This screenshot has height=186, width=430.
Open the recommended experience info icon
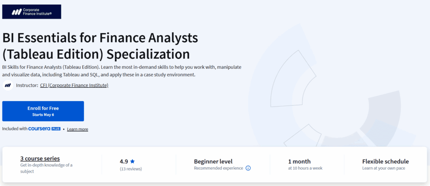point(248,168)
